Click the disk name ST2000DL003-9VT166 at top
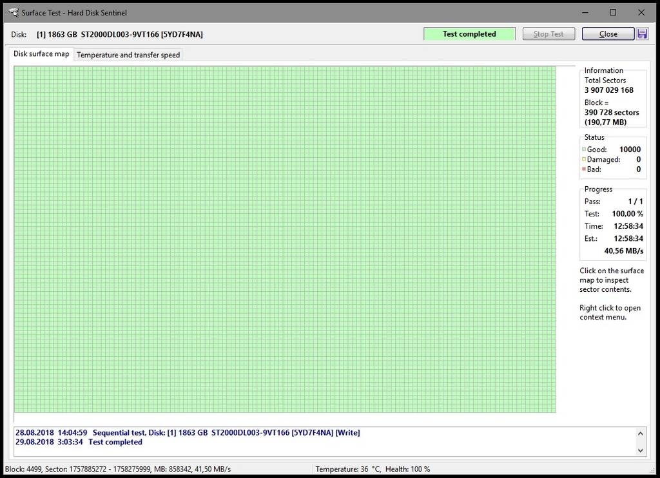This screenshot has height=478, width=660. click(x=119, y=35)
